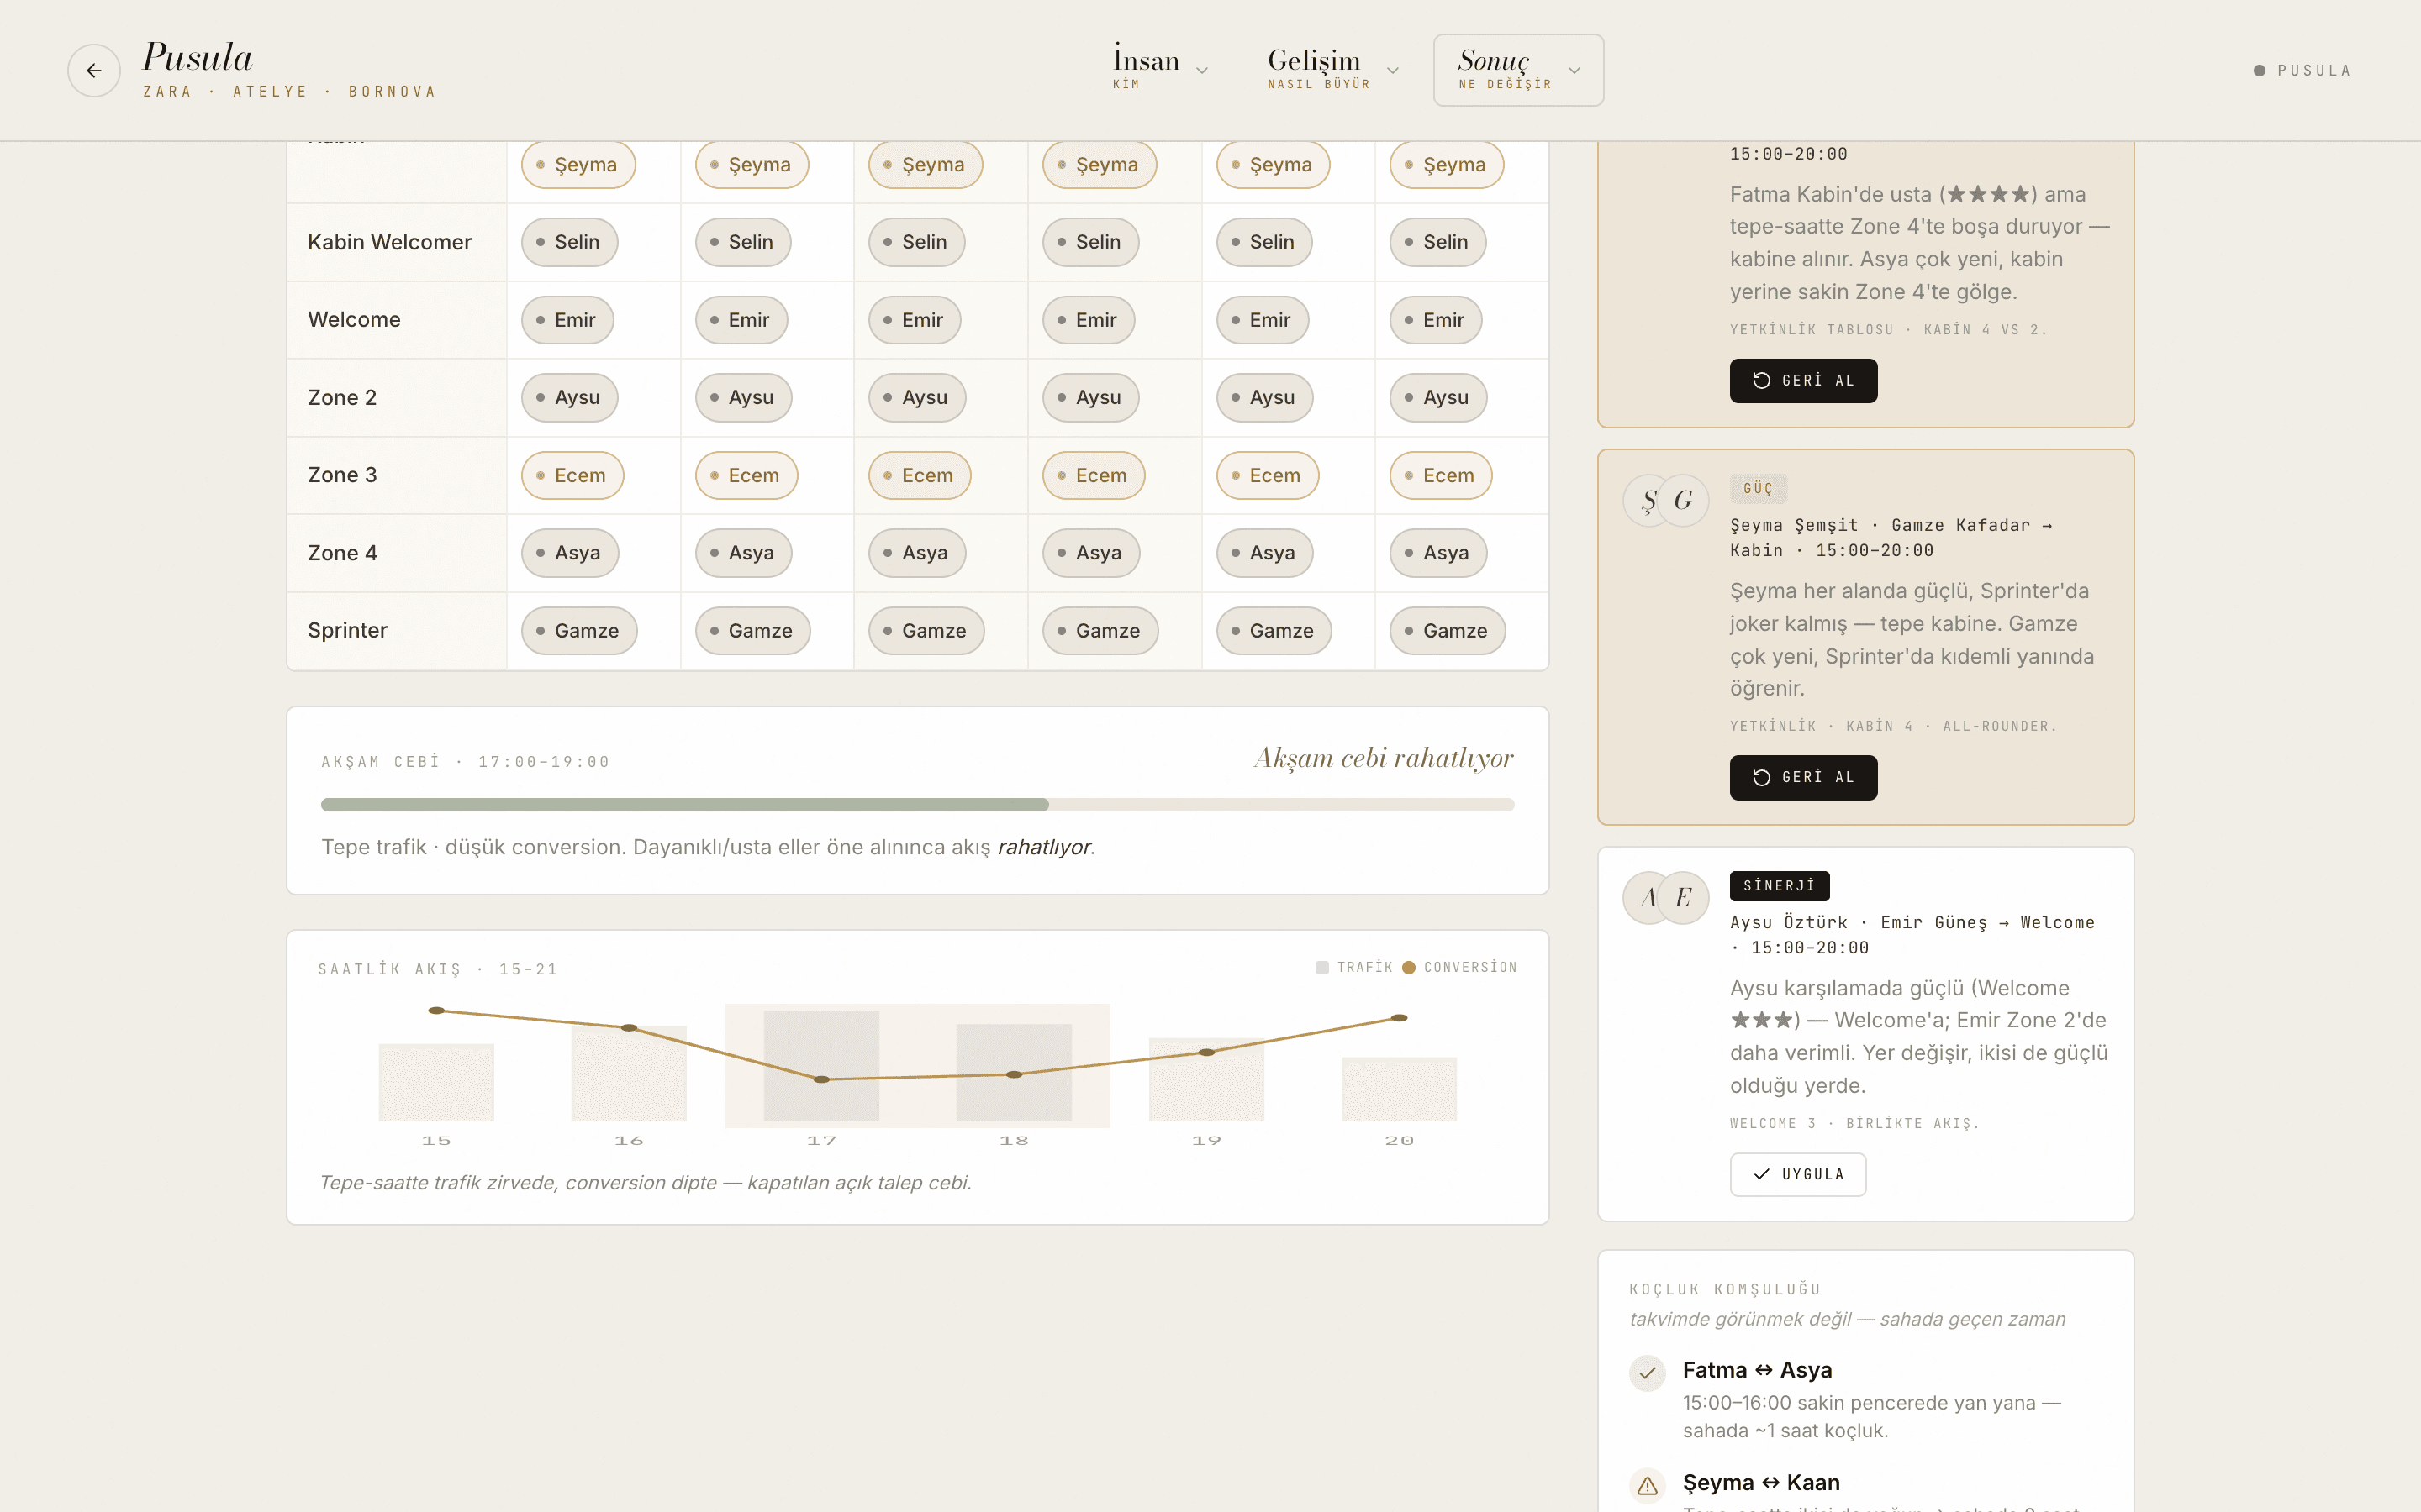This screenshot has height=1512, width=2421.
Task: Click the 'WELCOME 3 · BİRLİKTE AKIŞ.' footnote
Action: pos(1854,1123)
